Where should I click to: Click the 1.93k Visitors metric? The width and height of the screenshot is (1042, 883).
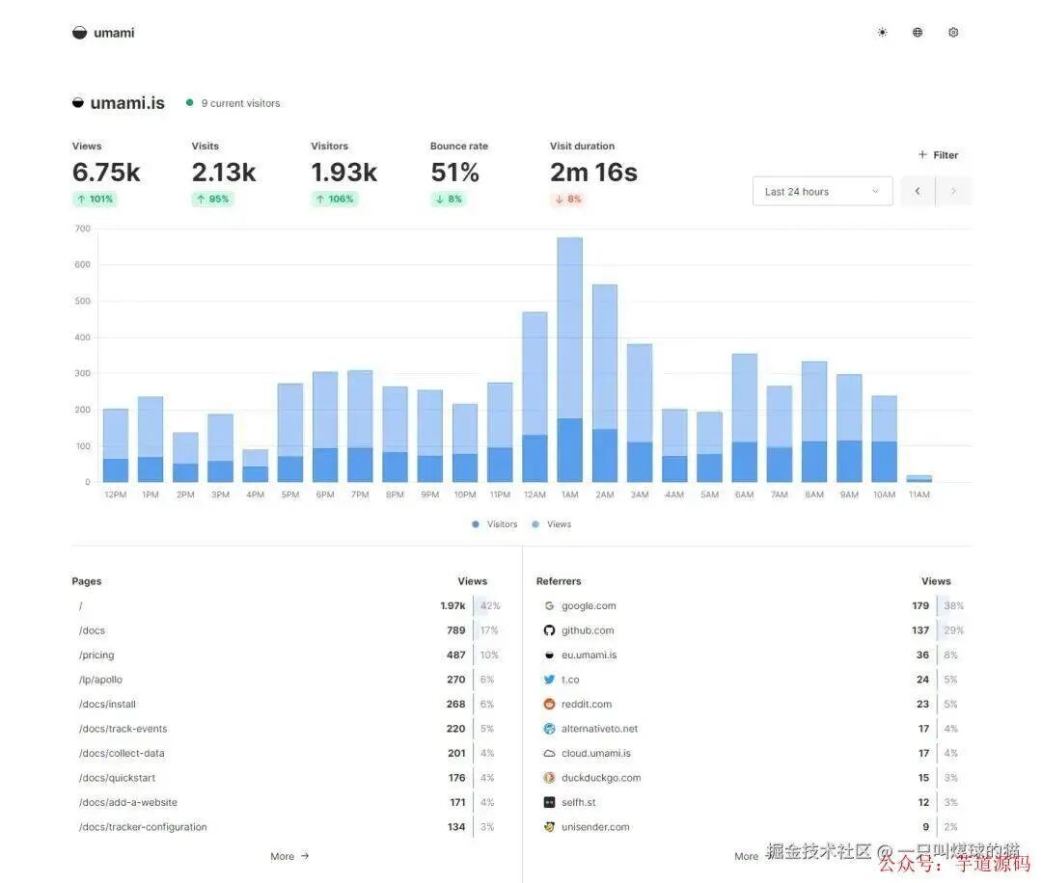344,173
